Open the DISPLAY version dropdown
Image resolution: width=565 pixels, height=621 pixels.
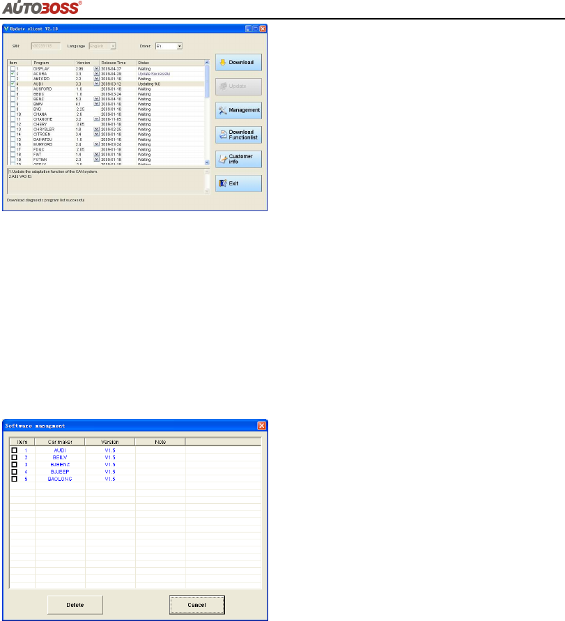point(96,69)
